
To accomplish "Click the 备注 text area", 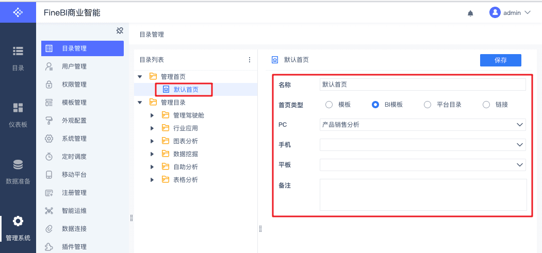I will 423,194.
